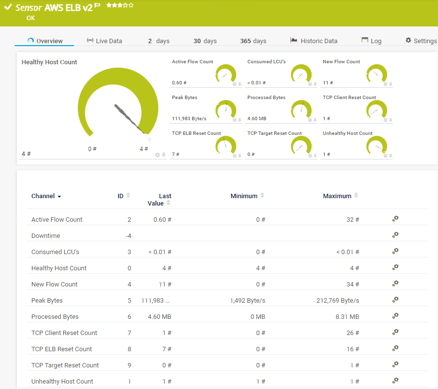Open settings gear on Active Flow Count gauge
The height and width of the screenshot is (389, 438).
(x=234, y=84)
